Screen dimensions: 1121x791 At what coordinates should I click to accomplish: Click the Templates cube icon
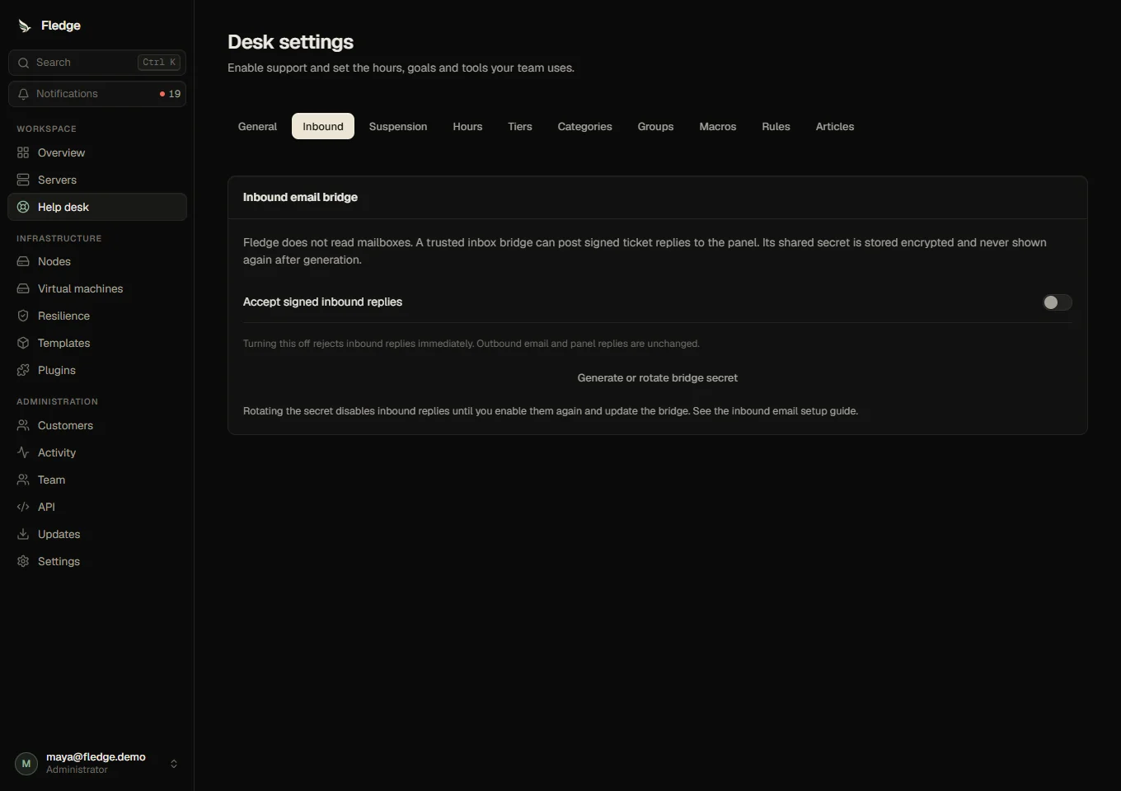tap(23, 343)
